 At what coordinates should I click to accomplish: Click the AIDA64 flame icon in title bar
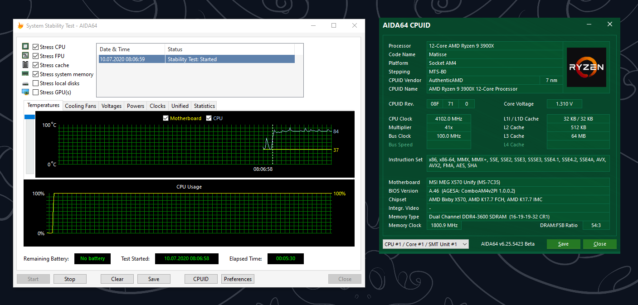[x=20, y=26]
